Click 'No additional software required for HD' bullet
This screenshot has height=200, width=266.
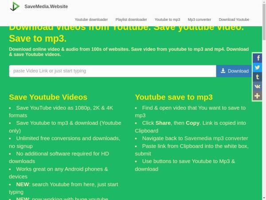point(59,157)
